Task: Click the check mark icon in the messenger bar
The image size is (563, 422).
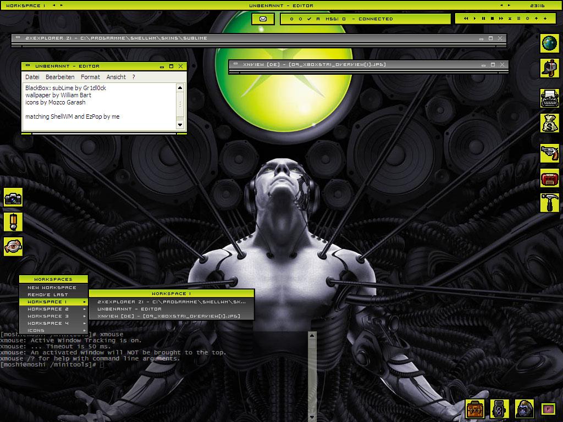Action: 309,19
